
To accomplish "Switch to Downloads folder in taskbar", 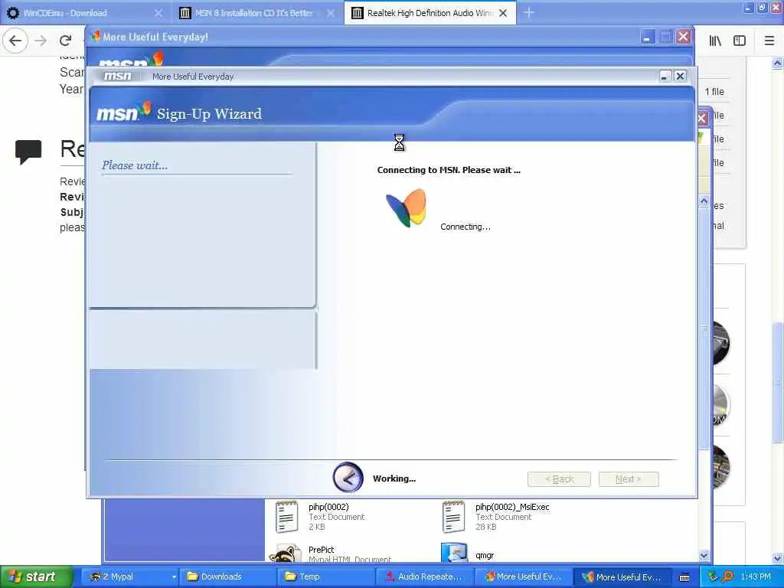I will click(x=227, y=577).
